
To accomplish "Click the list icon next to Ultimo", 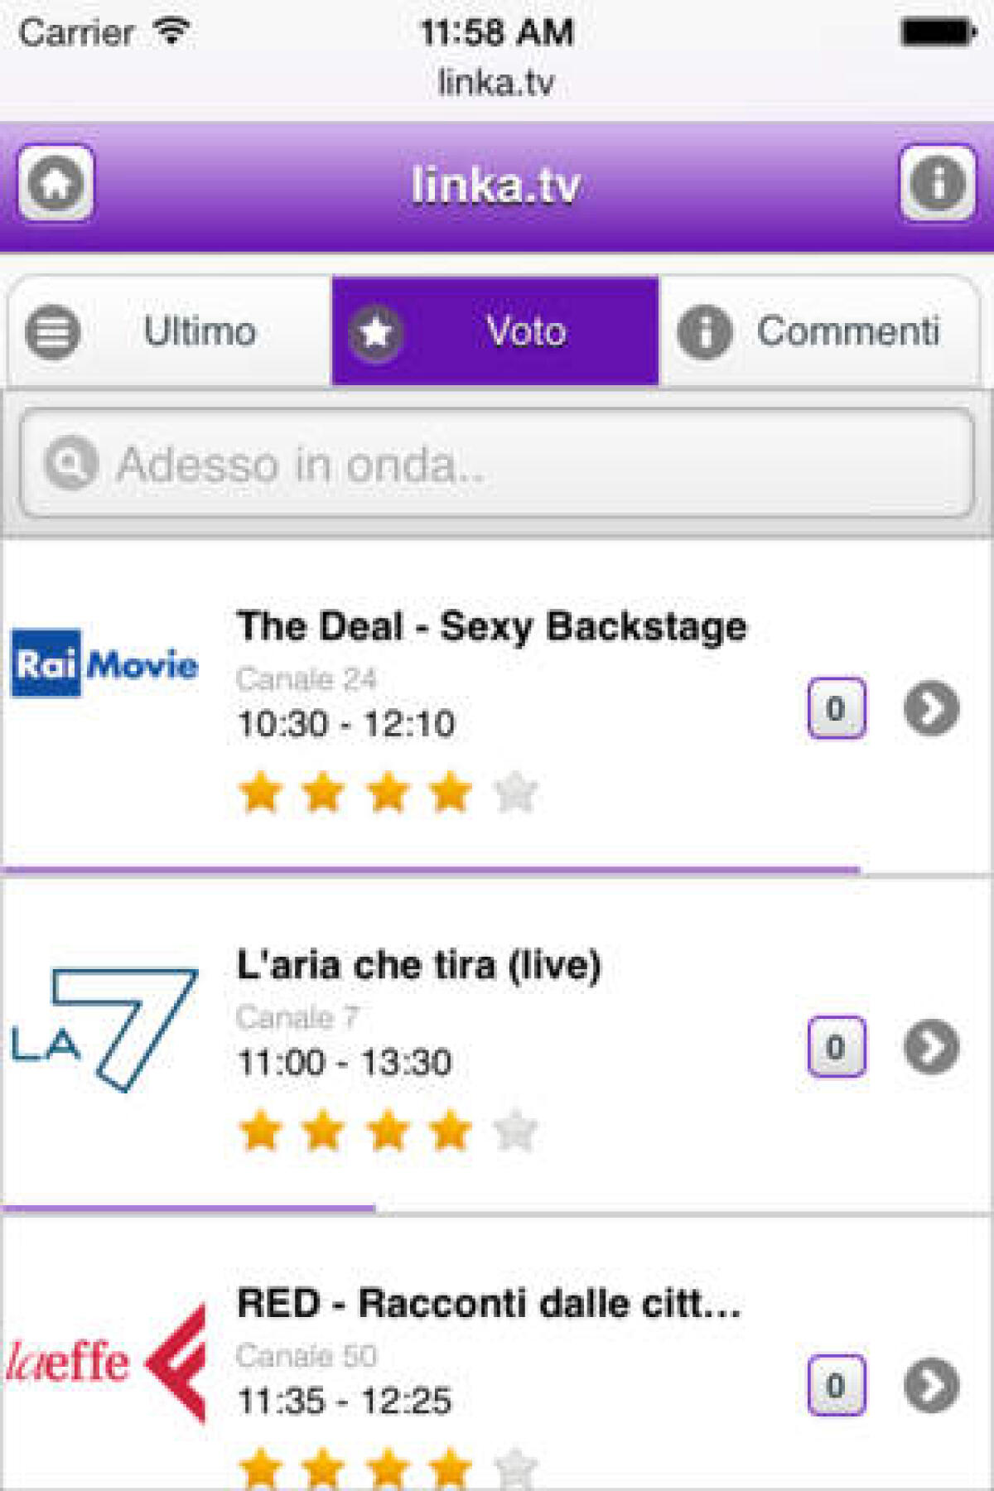I will coord(52,332).
